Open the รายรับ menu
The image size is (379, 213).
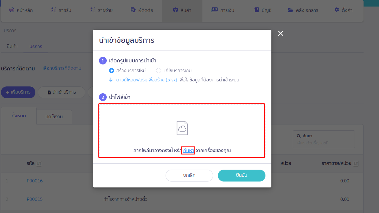click(x=61, y=10)
